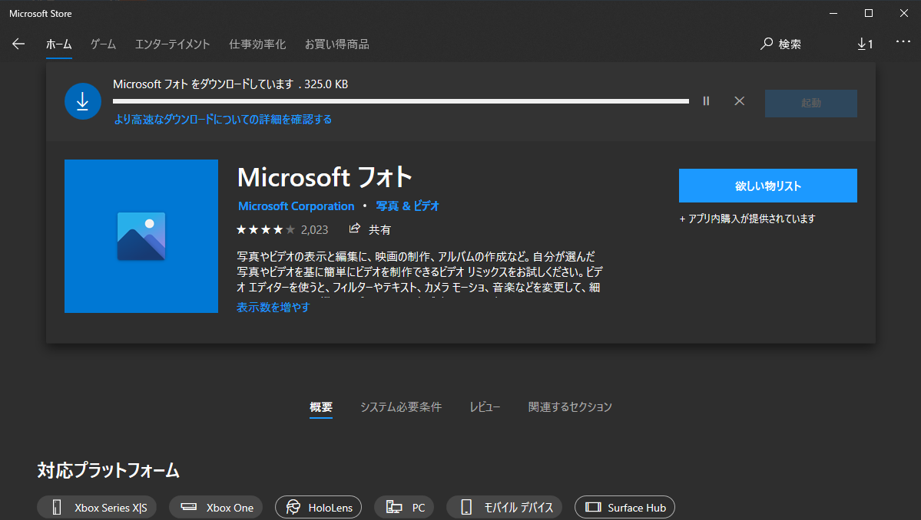Click the blue download arrow circle icon
This screenshot has width=921, height=520.
(83, 101)
